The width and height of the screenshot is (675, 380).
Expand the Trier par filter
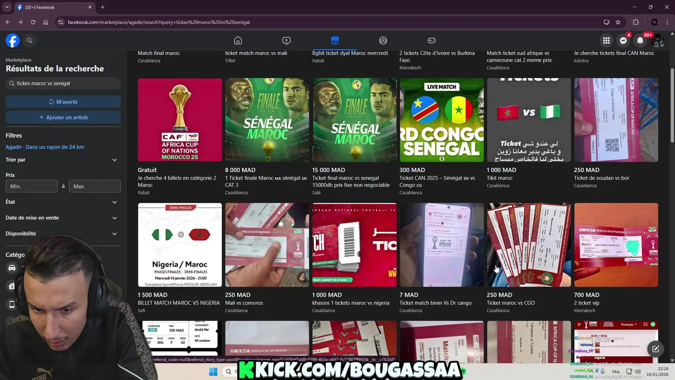tap(62, 160)
